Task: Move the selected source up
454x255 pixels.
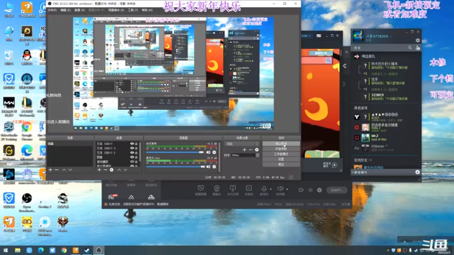Action: click(119, 170)
